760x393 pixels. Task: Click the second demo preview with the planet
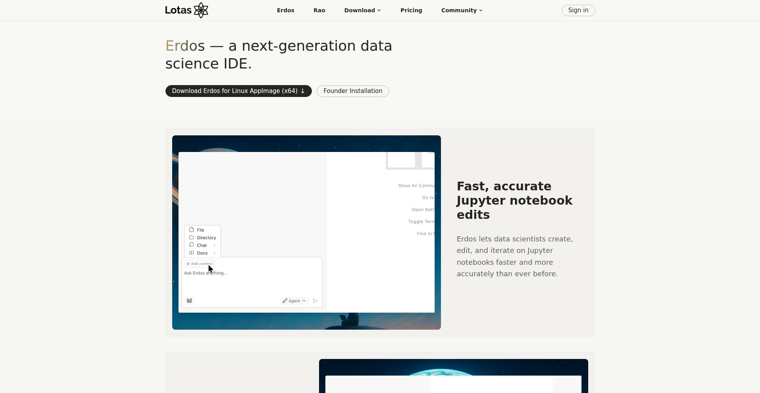[x=454, y=376]
